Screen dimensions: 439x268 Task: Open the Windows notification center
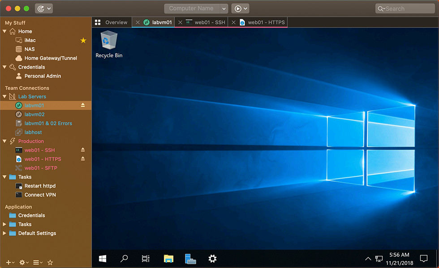tap(424, 259)
